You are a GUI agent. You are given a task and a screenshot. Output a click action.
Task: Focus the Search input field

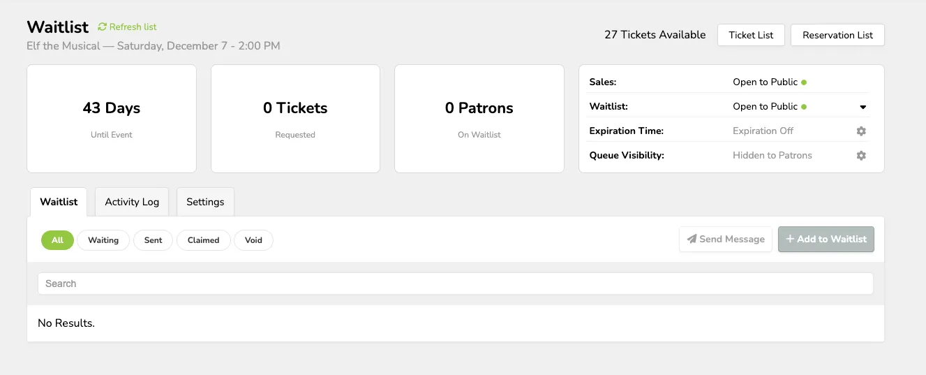point(456,284)
